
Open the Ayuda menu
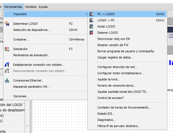[43, 7]
